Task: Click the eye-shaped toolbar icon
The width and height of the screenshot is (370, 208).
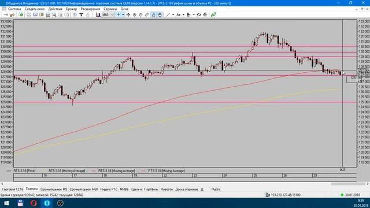Action: pos(199,15)
